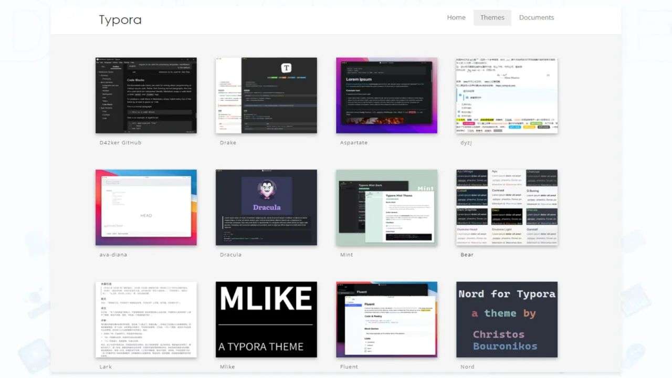Open the Nord for Typora thumbnail
Viewport: 672px width, 378px height.
pyautogui.click(x=507, y=319)
